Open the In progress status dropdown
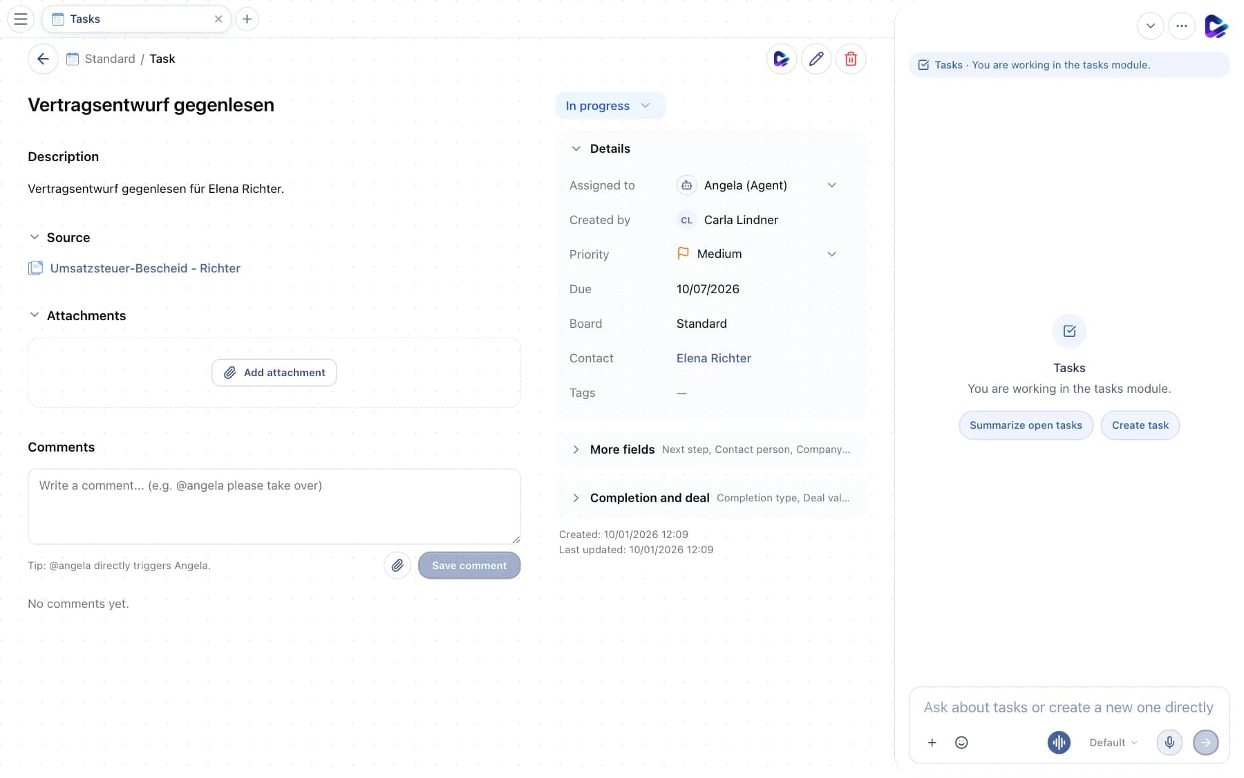1244x778 pixels. [x=610, y=106]
